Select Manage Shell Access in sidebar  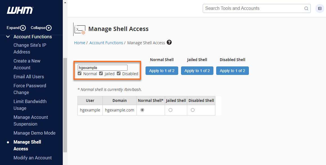click(27, 145)
